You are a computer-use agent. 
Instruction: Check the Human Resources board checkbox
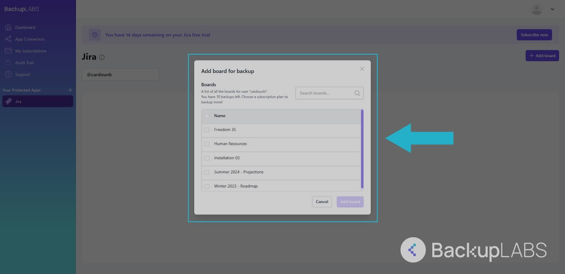[207, 144]
